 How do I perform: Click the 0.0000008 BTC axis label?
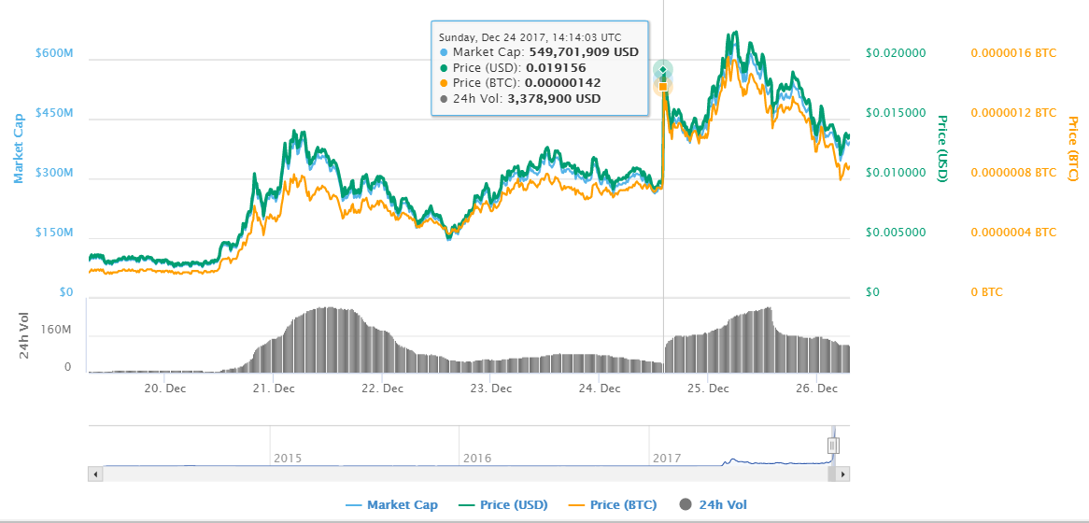tap(1012, 172)
